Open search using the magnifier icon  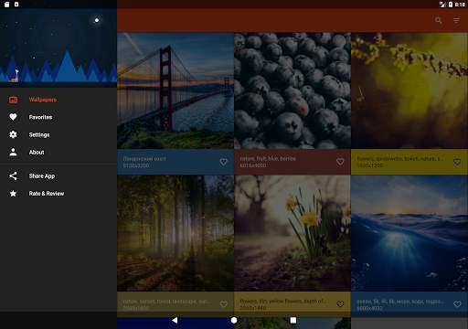click(x=439, y=20)
